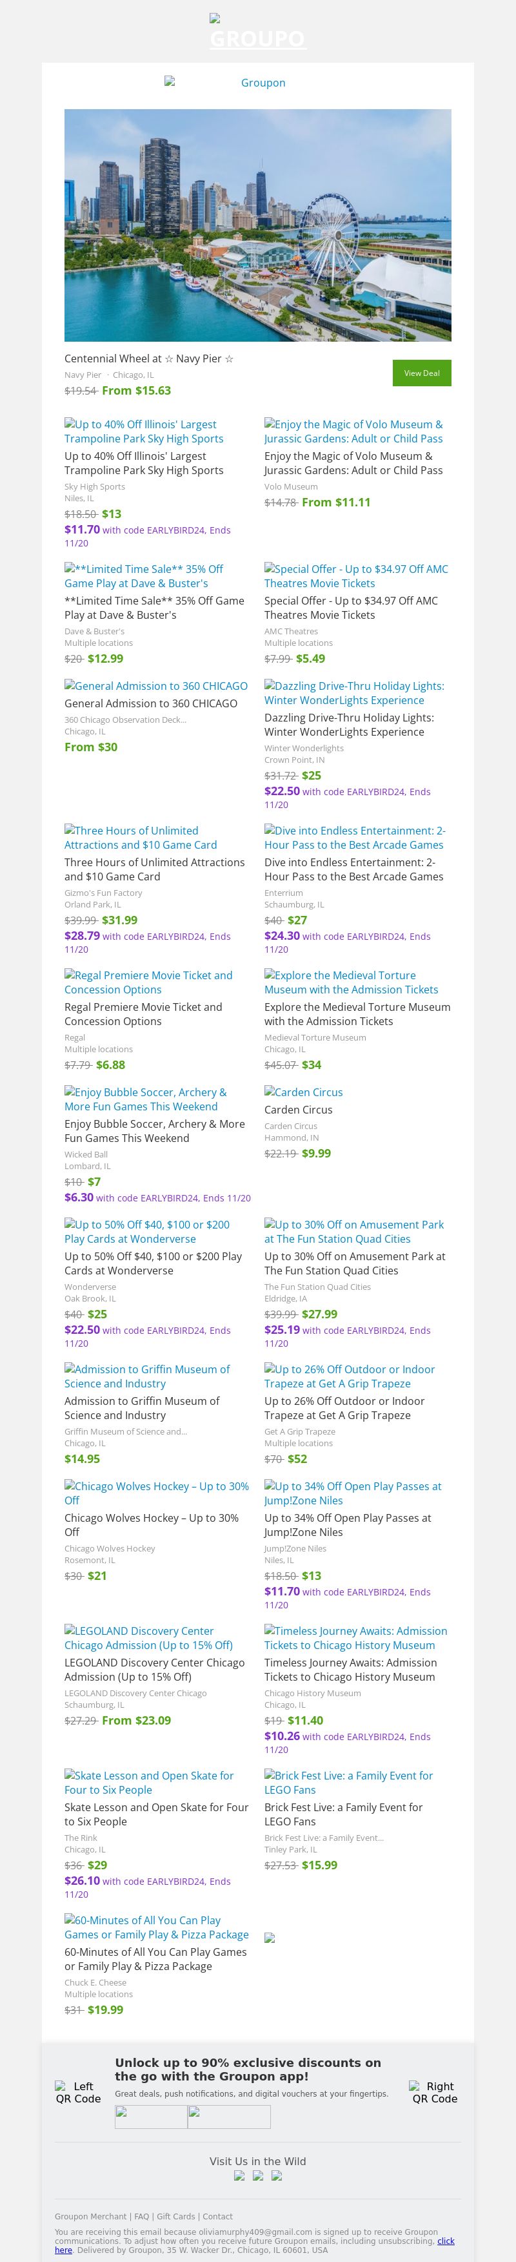This screenshot has width=516, height=2262.
Task: Click the middle social media icon
Action: (258, 2175)
